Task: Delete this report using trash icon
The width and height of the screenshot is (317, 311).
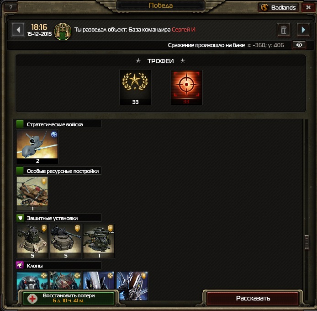Action: pyautogui.click(x=284, y=30)
